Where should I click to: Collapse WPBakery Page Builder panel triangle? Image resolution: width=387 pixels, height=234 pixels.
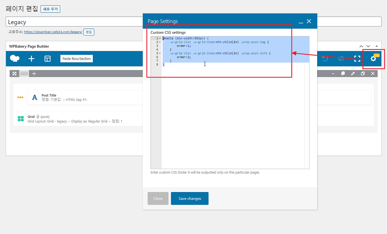pos(376,46)
